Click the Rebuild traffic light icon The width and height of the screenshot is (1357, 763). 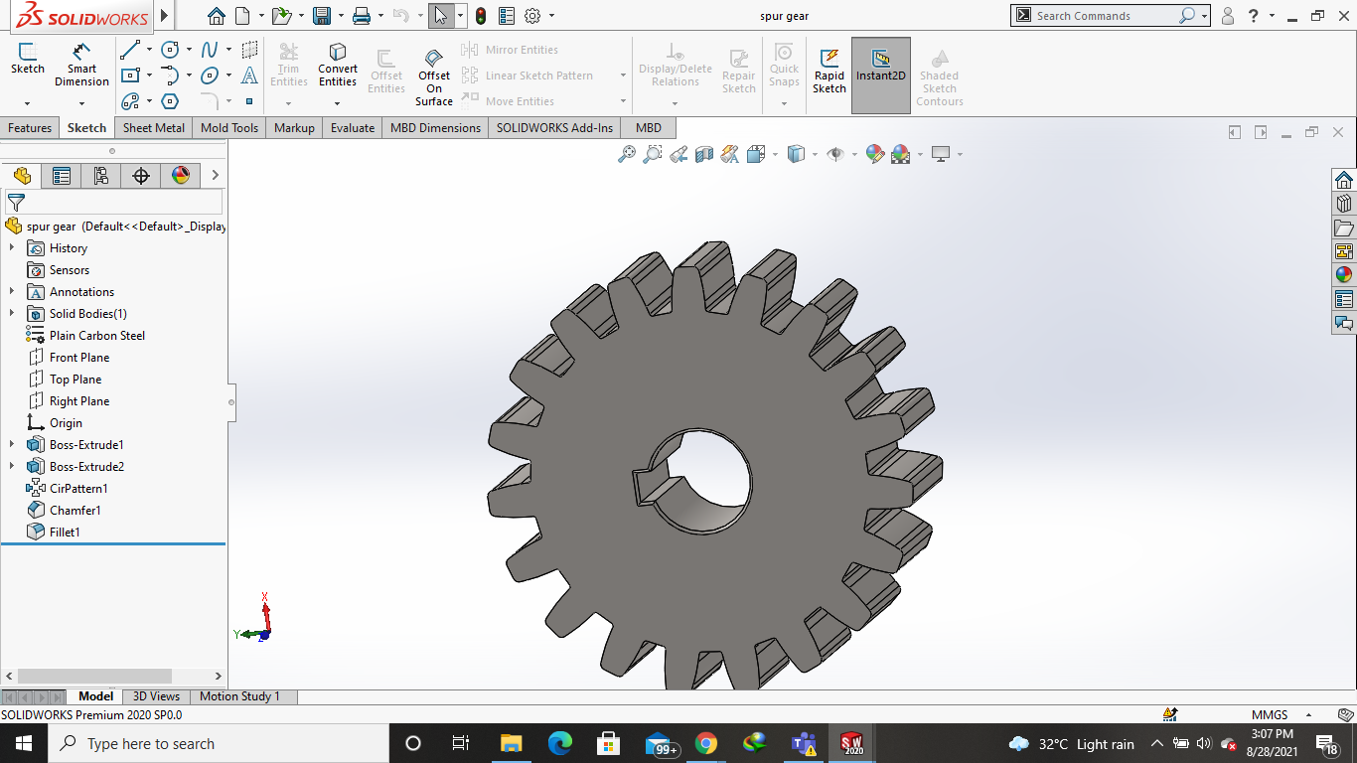(481, 16)
